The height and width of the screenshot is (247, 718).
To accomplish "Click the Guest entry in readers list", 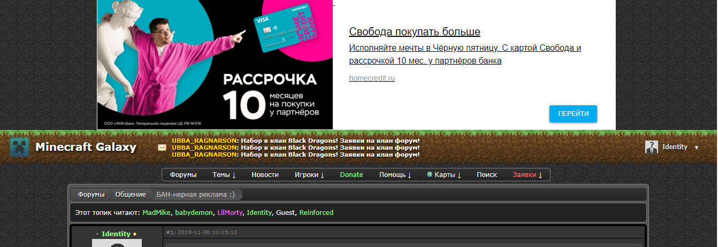I will coord(286,213).
